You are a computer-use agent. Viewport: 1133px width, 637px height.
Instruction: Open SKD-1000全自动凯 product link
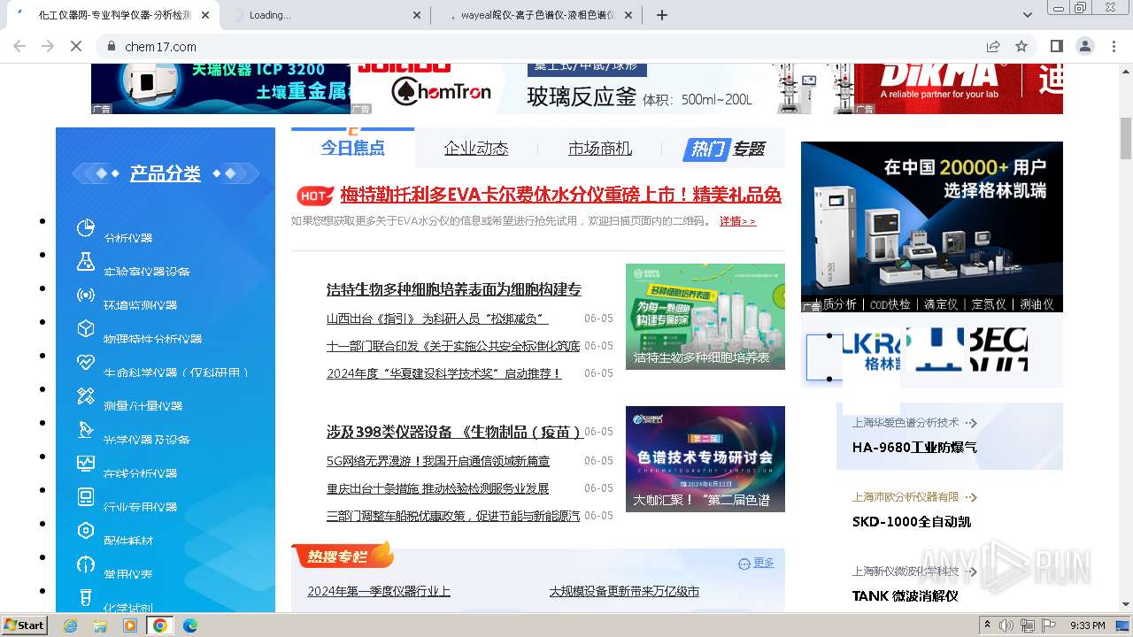pyautogui.click(x=912, y=522)
